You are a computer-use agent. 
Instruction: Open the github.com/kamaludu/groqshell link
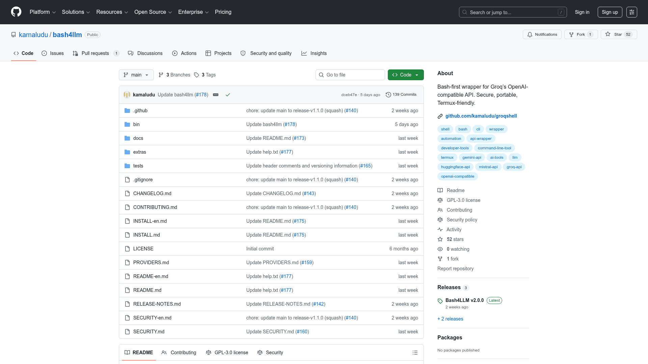pos(481,116)
